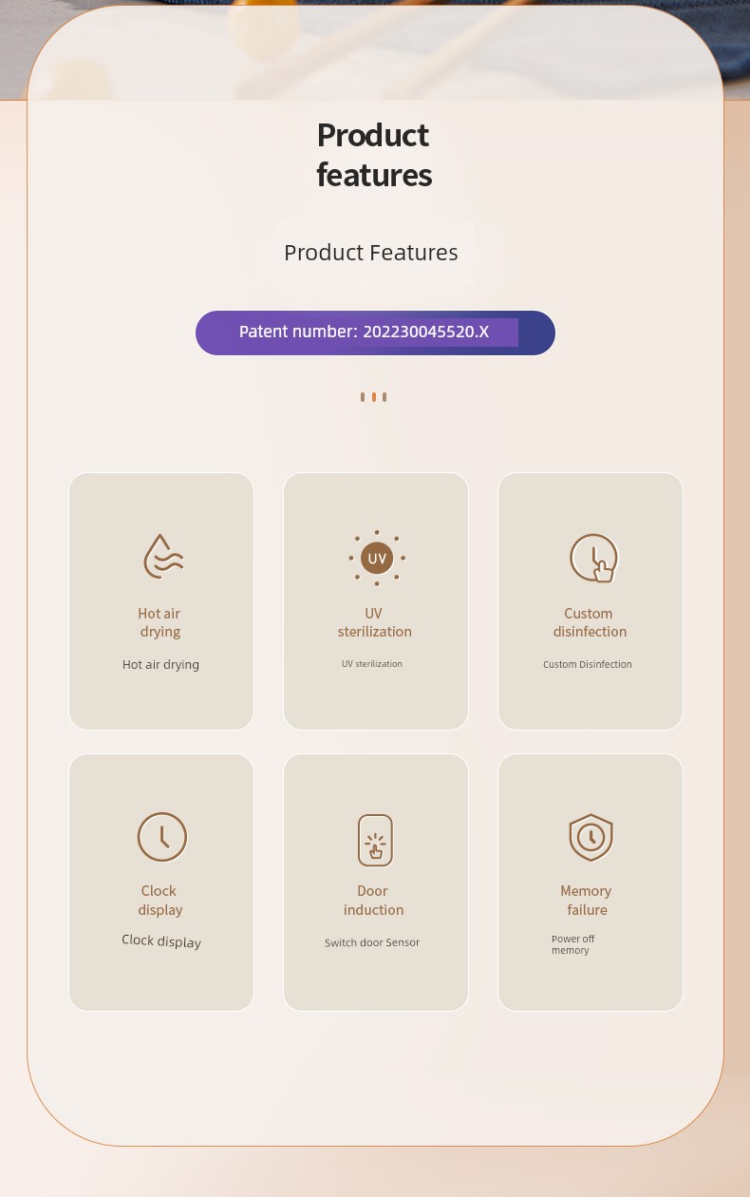Click the three orange dots indicator

coord(373,397)
